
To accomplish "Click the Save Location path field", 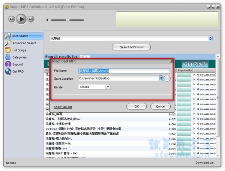I will coord(119,78).
